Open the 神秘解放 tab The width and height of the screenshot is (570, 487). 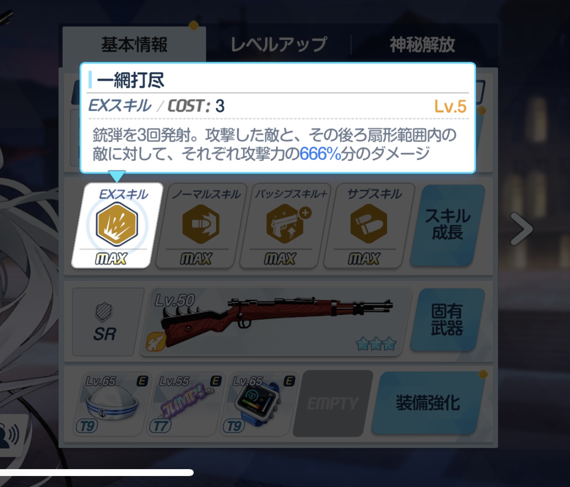click(x=422, y=44)
